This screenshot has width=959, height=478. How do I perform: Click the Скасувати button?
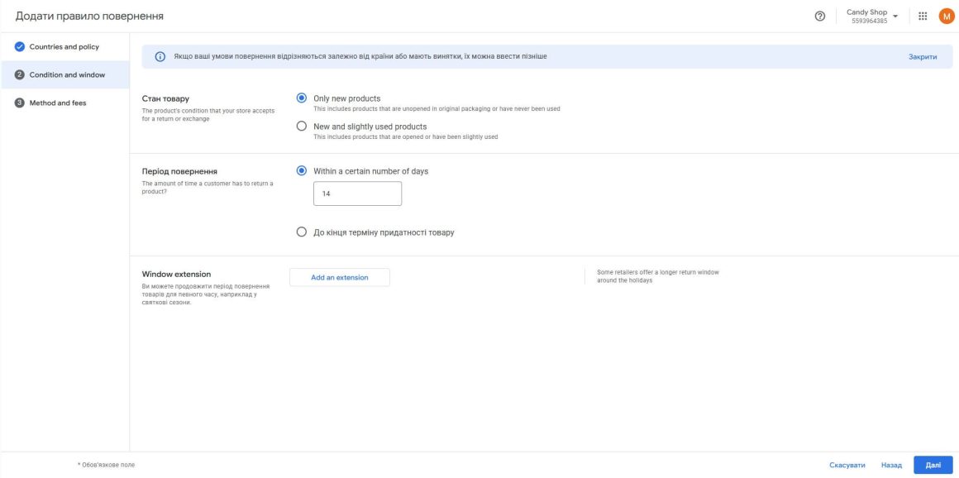[x=847, y=465]
